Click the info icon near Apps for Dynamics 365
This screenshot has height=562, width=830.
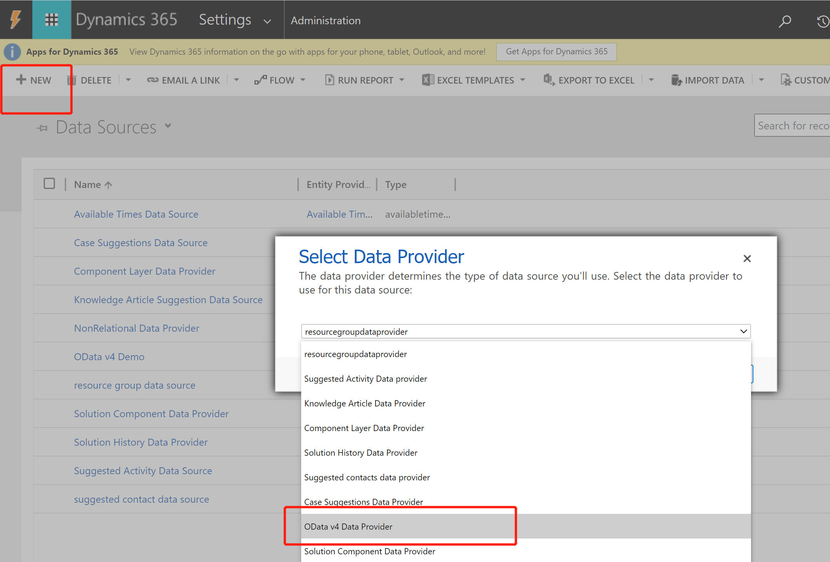pyautogui.click(x=12, y=52)
